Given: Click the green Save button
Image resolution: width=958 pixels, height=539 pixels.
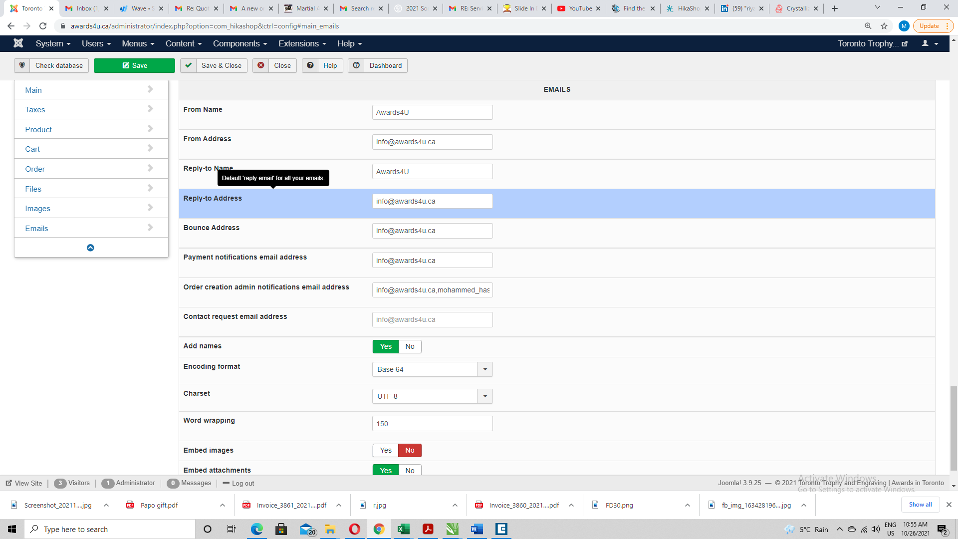Looking at the screenshot, I should (x=134, y=65).
